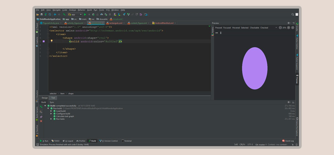
Task: Open the Profiler tool window
Action: click(x=81, y=141)
